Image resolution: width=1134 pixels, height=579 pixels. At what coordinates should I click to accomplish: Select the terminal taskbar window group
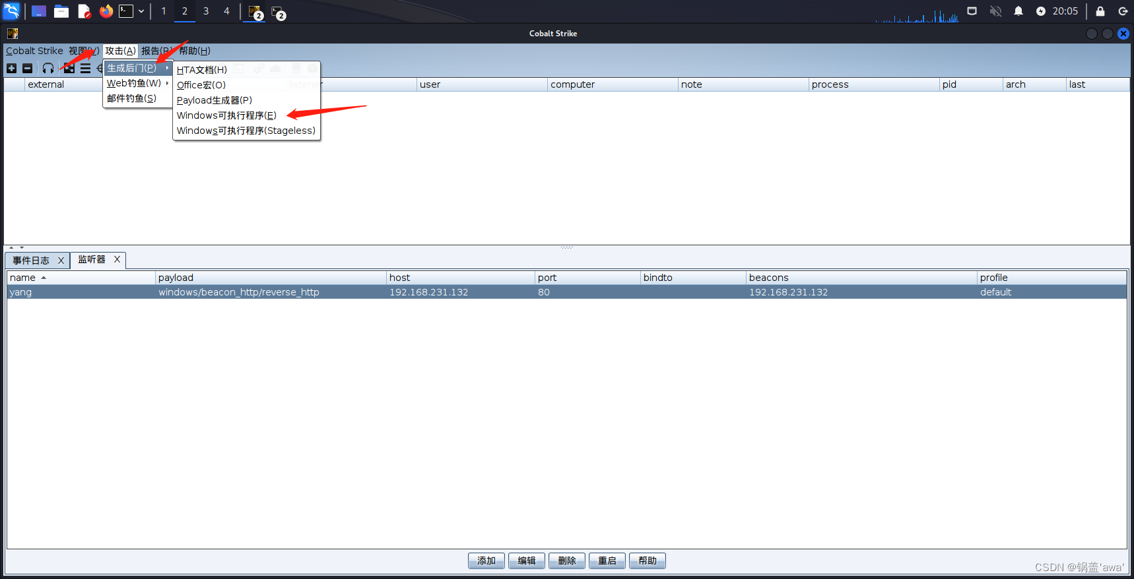point(278,12)
